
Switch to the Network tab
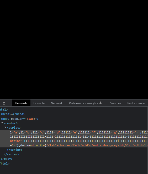coord(57,103)
